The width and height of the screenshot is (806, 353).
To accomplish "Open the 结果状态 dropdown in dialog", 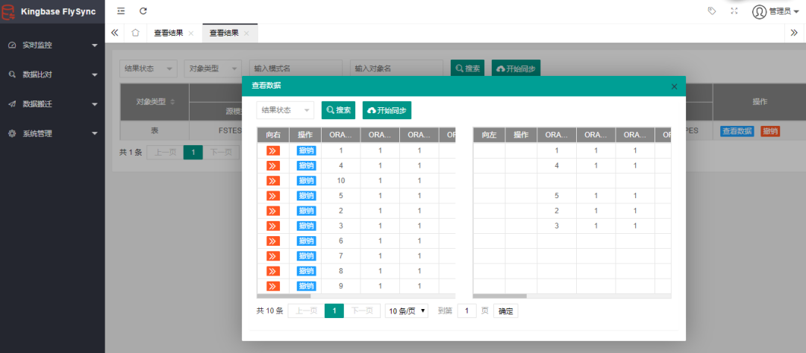I will tap(284, 110).
